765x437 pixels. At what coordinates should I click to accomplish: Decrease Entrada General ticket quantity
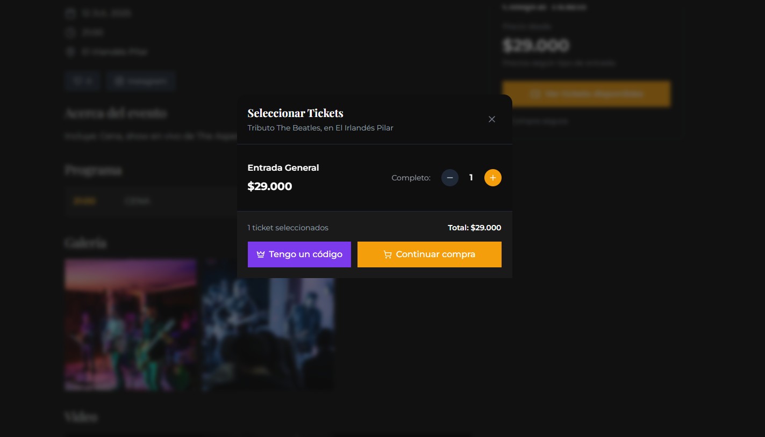tap(450, 178)
